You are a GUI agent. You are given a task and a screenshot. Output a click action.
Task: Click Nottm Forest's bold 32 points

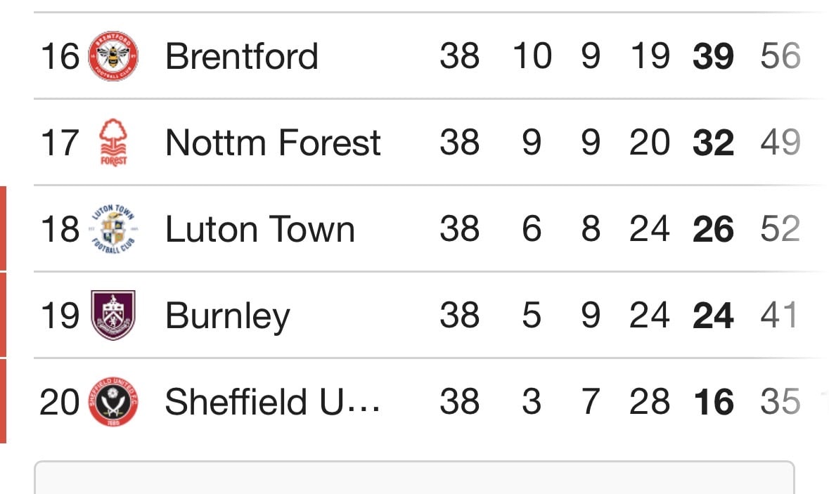coord(713,142)
